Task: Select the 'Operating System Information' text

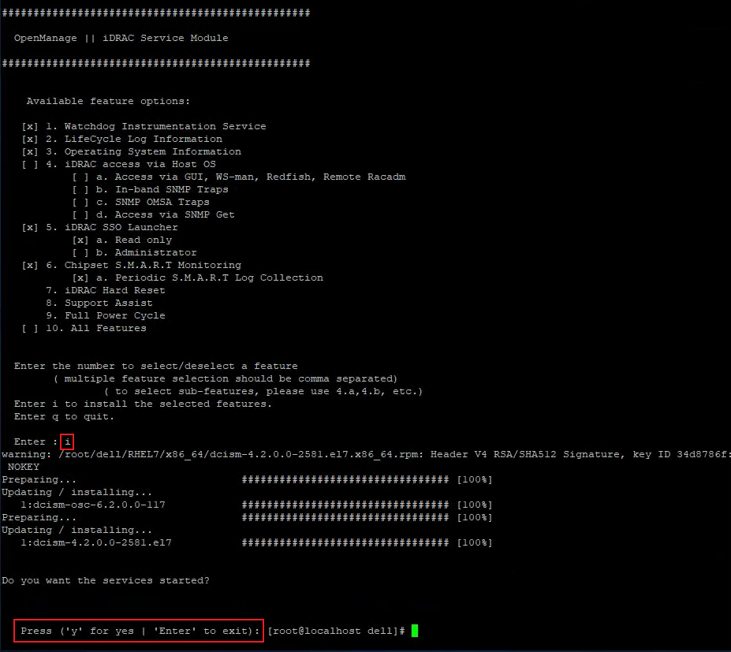Action: 153,151
